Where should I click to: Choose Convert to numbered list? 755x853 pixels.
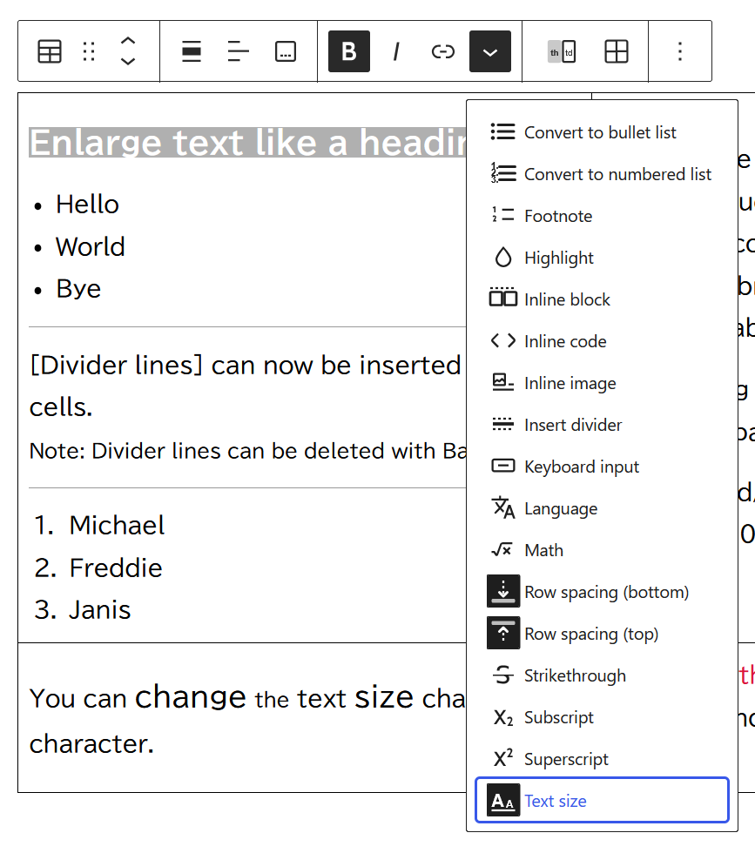point(602,174)
